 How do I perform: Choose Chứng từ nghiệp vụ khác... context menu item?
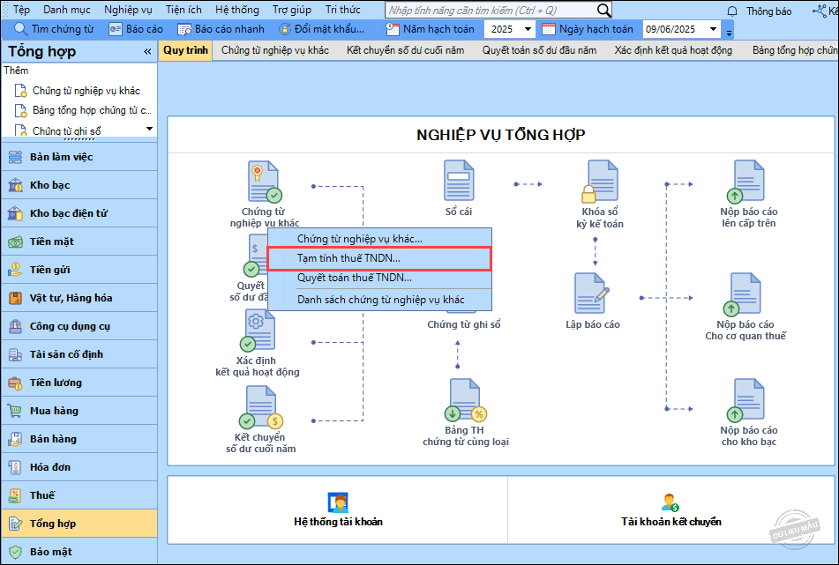coord(378,239)
